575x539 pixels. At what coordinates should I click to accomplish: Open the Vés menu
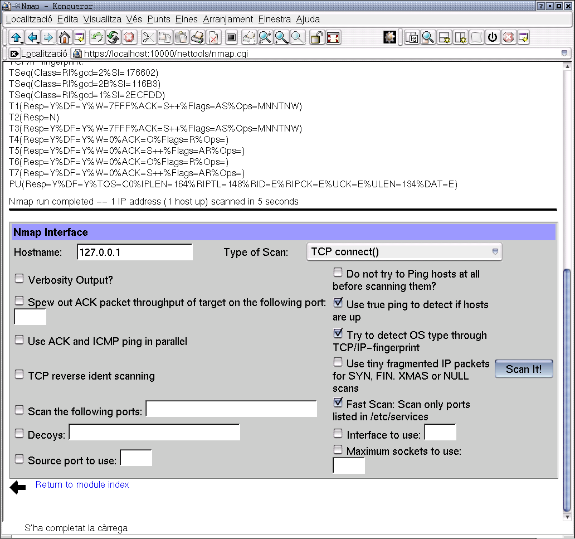click(x=134, y=19)
